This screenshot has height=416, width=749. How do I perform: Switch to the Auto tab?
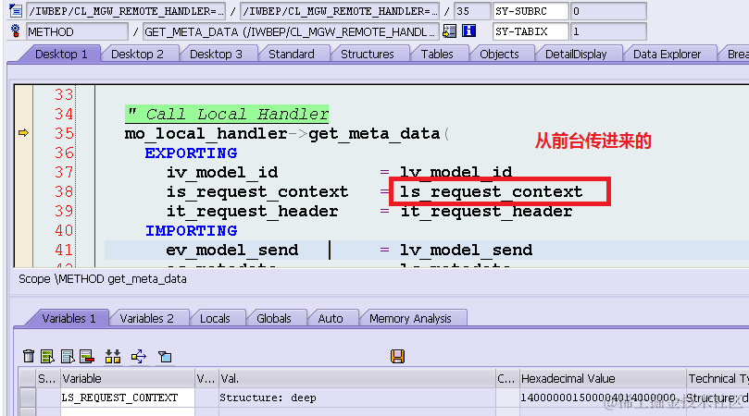pyautogui.click(x=331, y=318)
